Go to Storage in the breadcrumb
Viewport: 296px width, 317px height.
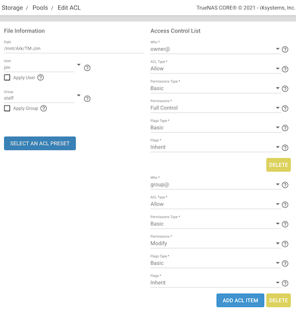click(12, 8)
